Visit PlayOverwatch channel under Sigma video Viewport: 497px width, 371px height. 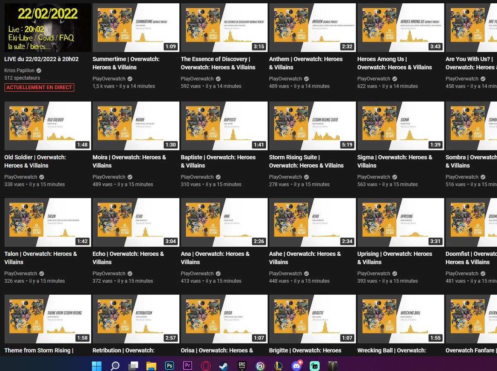click(x=374, y=177)
